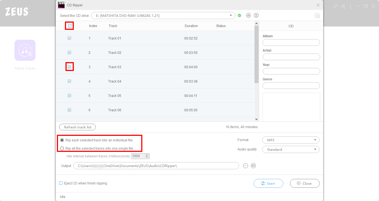Open the output folder icon
The image size is (379, 201).
[253, 166]
